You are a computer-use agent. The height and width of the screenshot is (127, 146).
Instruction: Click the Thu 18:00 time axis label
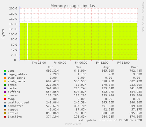(x=39, y=63)
